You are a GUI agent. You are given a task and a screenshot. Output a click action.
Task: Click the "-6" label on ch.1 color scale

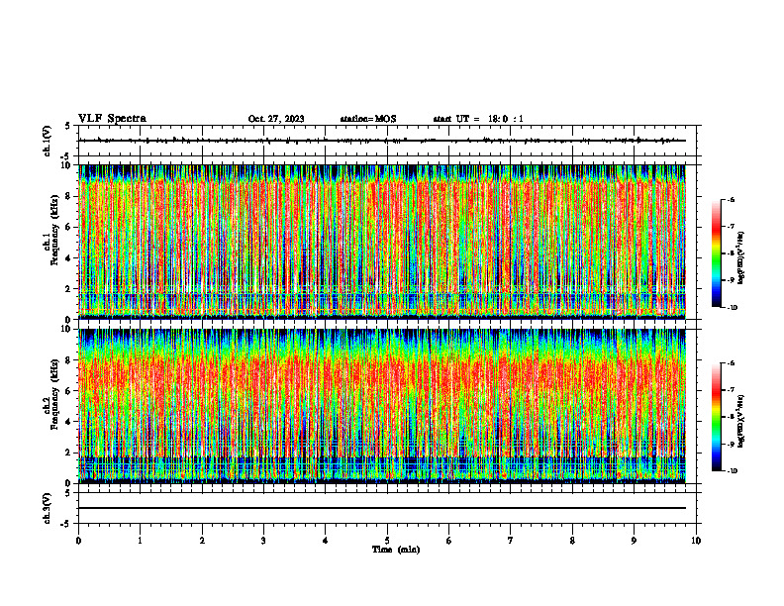731,199
